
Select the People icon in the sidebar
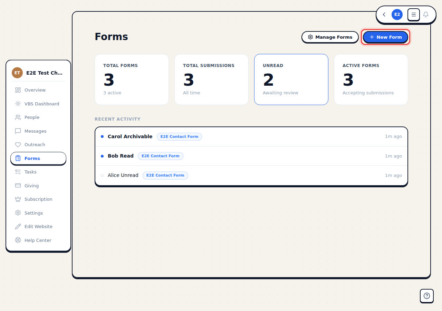tap(18, 117)
